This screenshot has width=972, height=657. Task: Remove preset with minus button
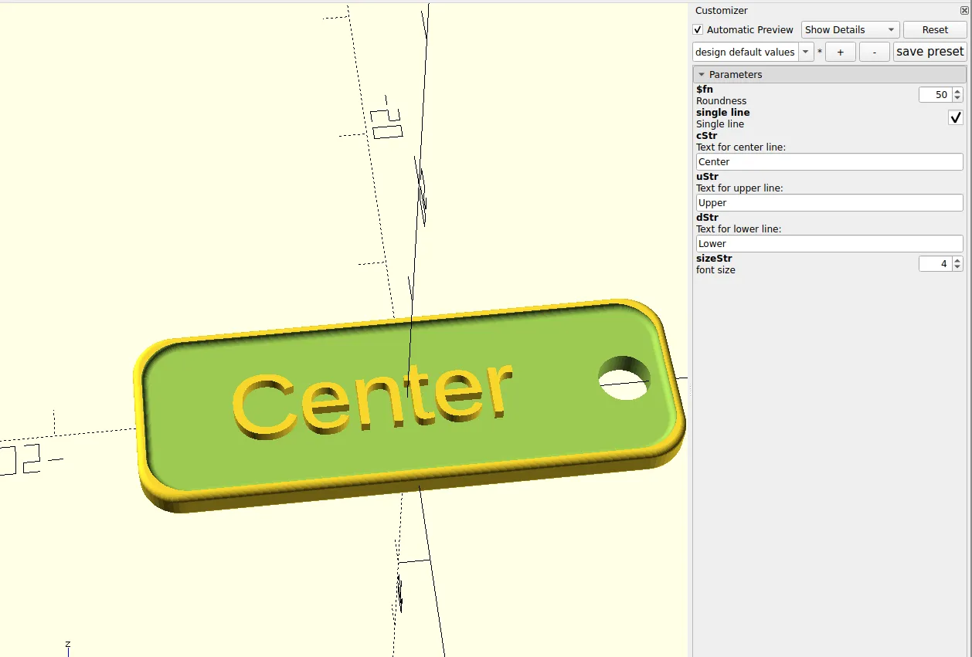[874, 52]
